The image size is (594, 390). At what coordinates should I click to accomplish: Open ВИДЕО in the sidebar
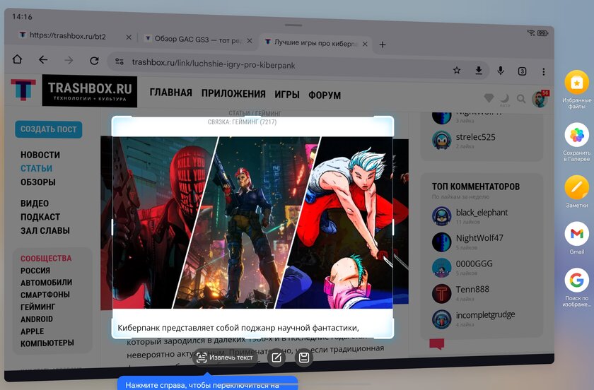click(x=35, y=203)
